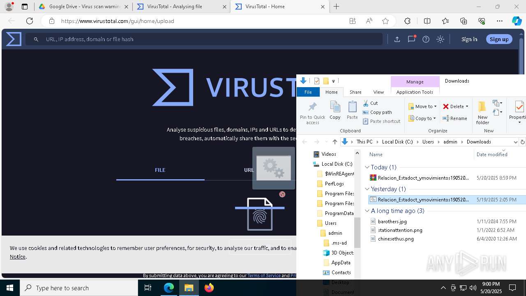Focus VirusTotal search input field
This screenshot has width=526, height=296.
coord(204,39)
